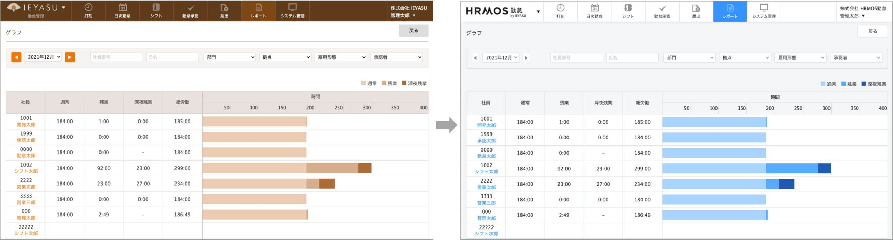Select the レポート tab in brown header

coord(258,11)
